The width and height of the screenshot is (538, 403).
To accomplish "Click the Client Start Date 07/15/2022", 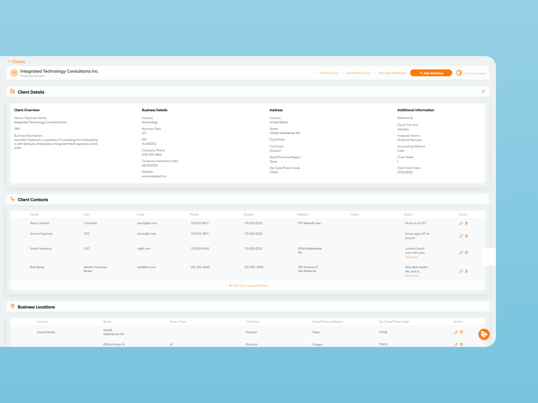I will tap(405, 172).
